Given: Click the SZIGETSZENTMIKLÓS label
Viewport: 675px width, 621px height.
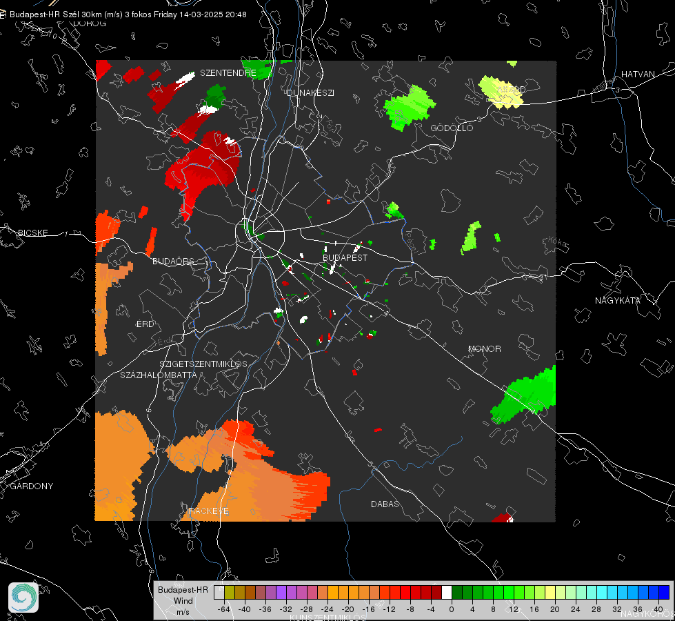Looking at the screenshot, I should [x=203, y=364].
